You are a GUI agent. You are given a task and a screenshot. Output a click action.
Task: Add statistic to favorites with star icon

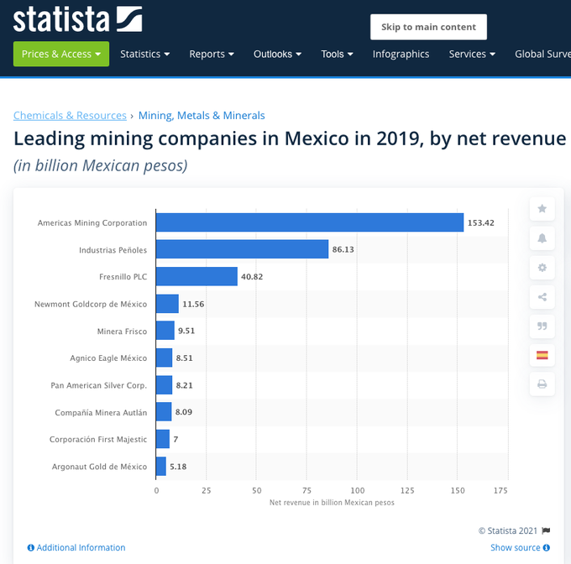[542, 208]
